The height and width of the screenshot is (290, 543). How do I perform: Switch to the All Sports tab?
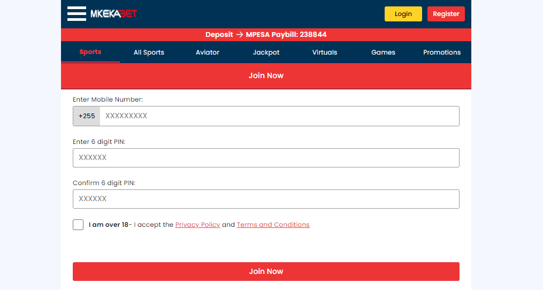click(149, 52)
